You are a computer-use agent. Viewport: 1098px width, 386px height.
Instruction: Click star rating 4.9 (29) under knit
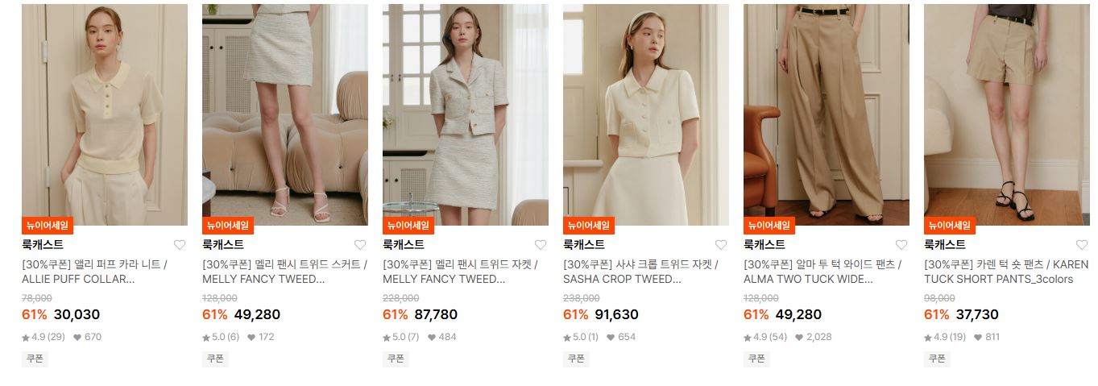[x=44, y=337]
